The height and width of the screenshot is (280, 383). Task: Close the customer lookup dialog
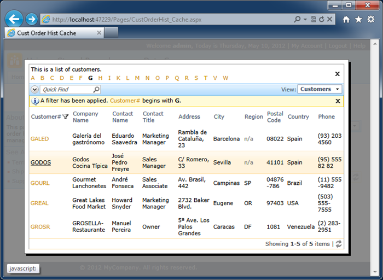tap(338, 74)
